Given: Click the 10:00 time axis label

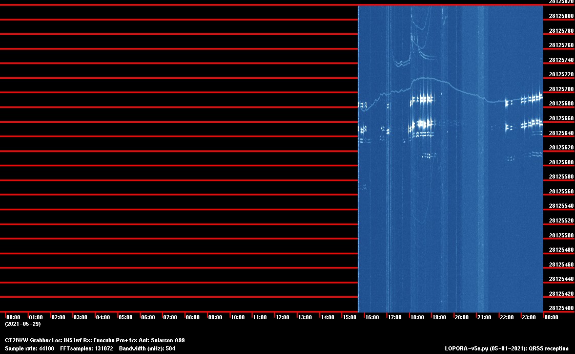Looking at the screenshot, I should (238, 317).
